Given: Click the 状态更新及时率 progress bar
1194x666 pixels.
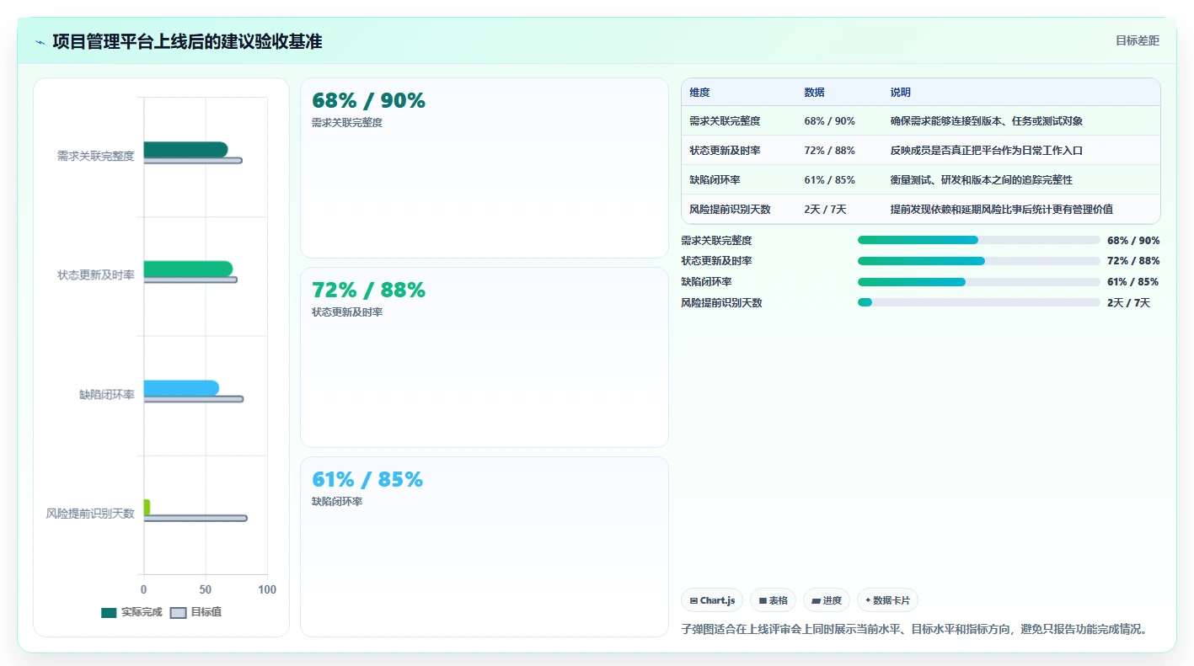Looking at the screenshot, I should pyautogui.click(x=979, y=261).
